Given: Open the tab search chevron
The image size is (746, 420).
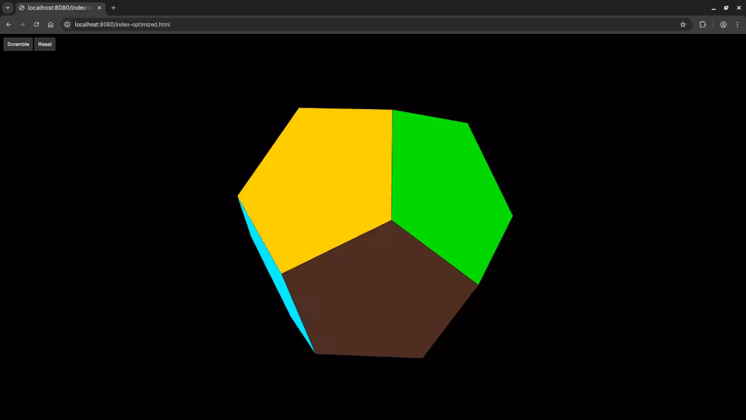Looking at the screenshot, I should pos(8,8).
